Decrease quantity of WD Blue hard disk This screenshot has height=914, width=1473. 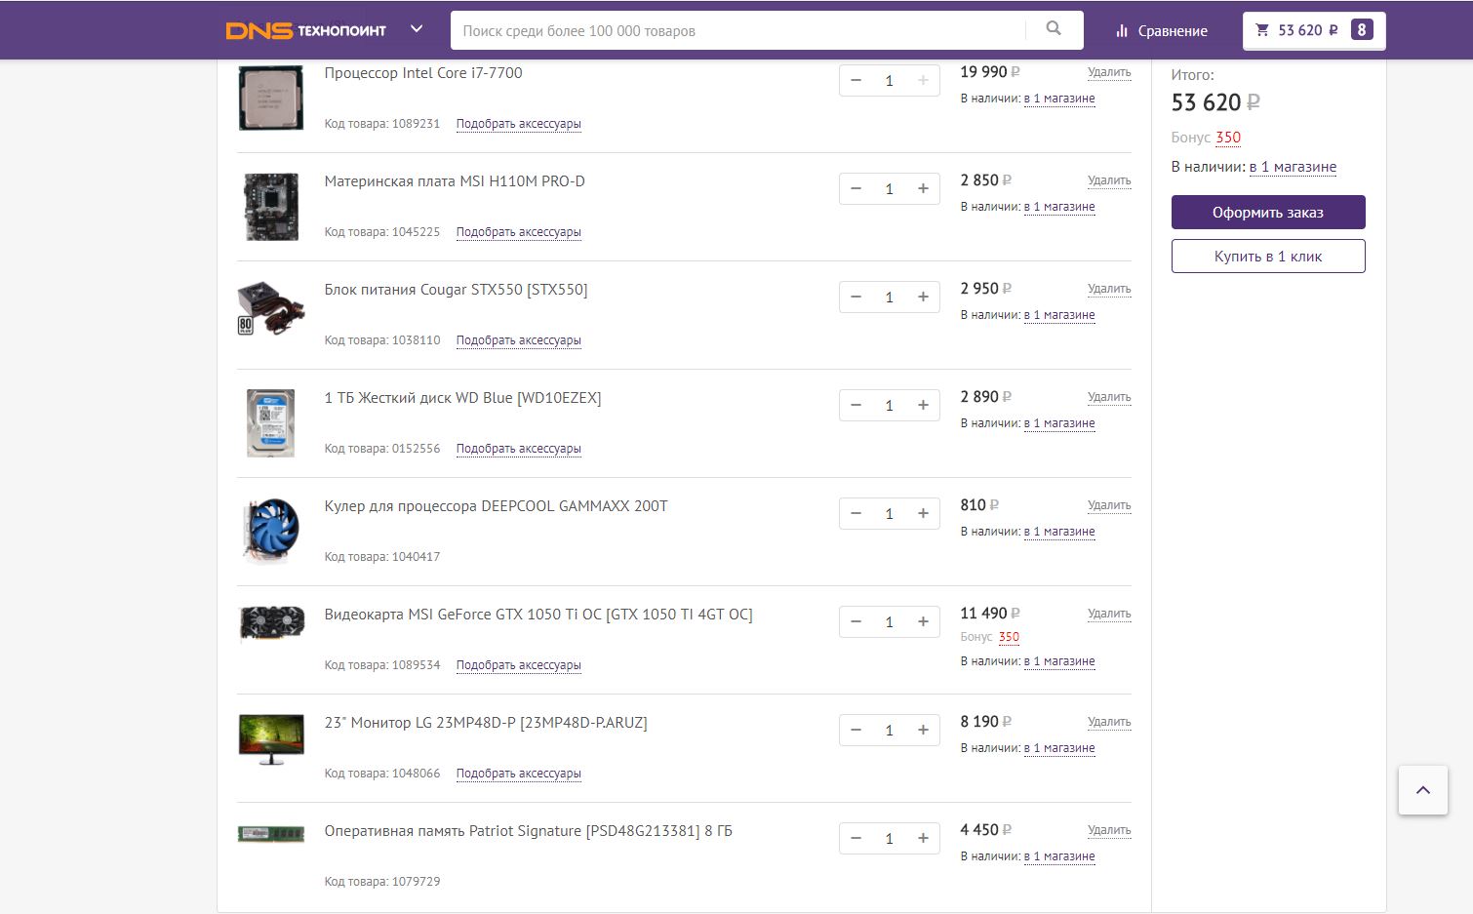(856, 406)
